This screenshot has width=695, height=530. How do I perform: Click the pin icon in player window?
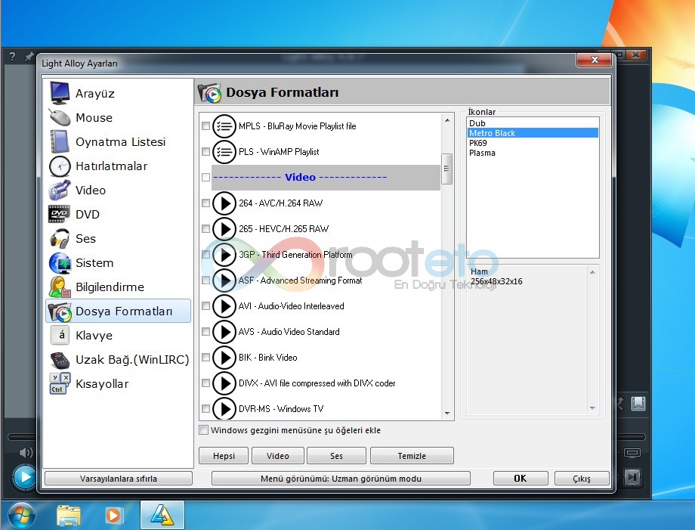point(29,56)
